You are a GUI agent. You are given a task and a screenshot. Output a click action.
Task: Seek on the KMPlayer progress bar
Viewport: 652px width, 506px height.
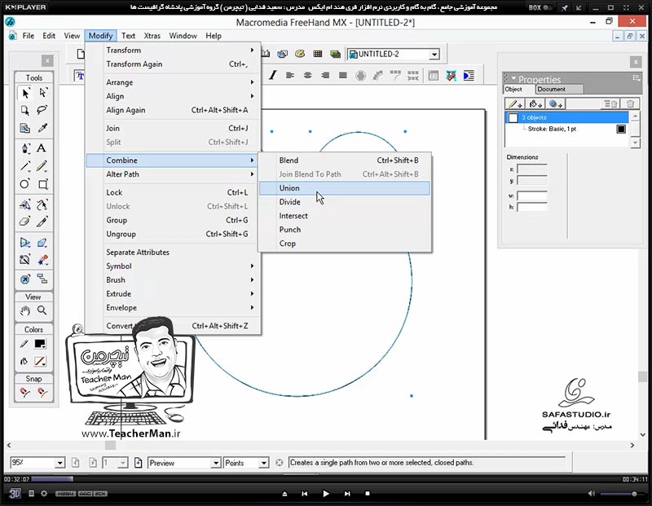325,479
